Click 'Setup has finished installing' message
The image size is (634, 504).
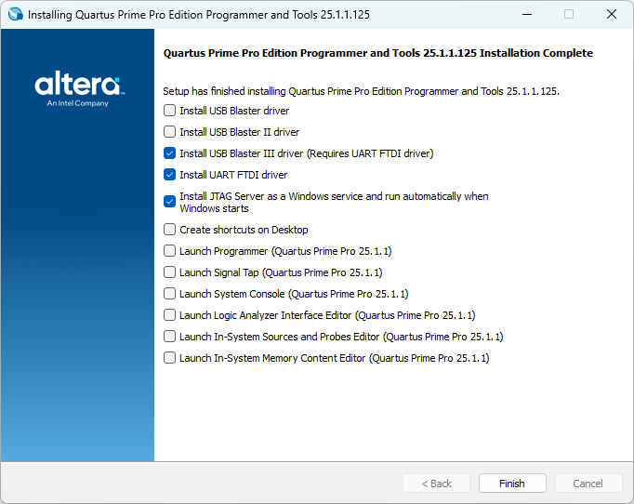pos(361,91)
